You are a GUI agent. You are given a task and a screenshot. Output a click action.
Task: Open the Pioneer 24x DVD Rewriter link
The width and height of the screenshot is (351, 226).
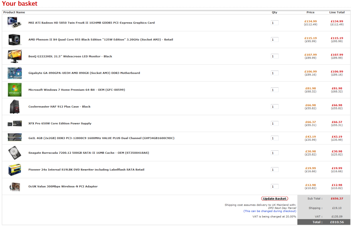pos(86,169)
